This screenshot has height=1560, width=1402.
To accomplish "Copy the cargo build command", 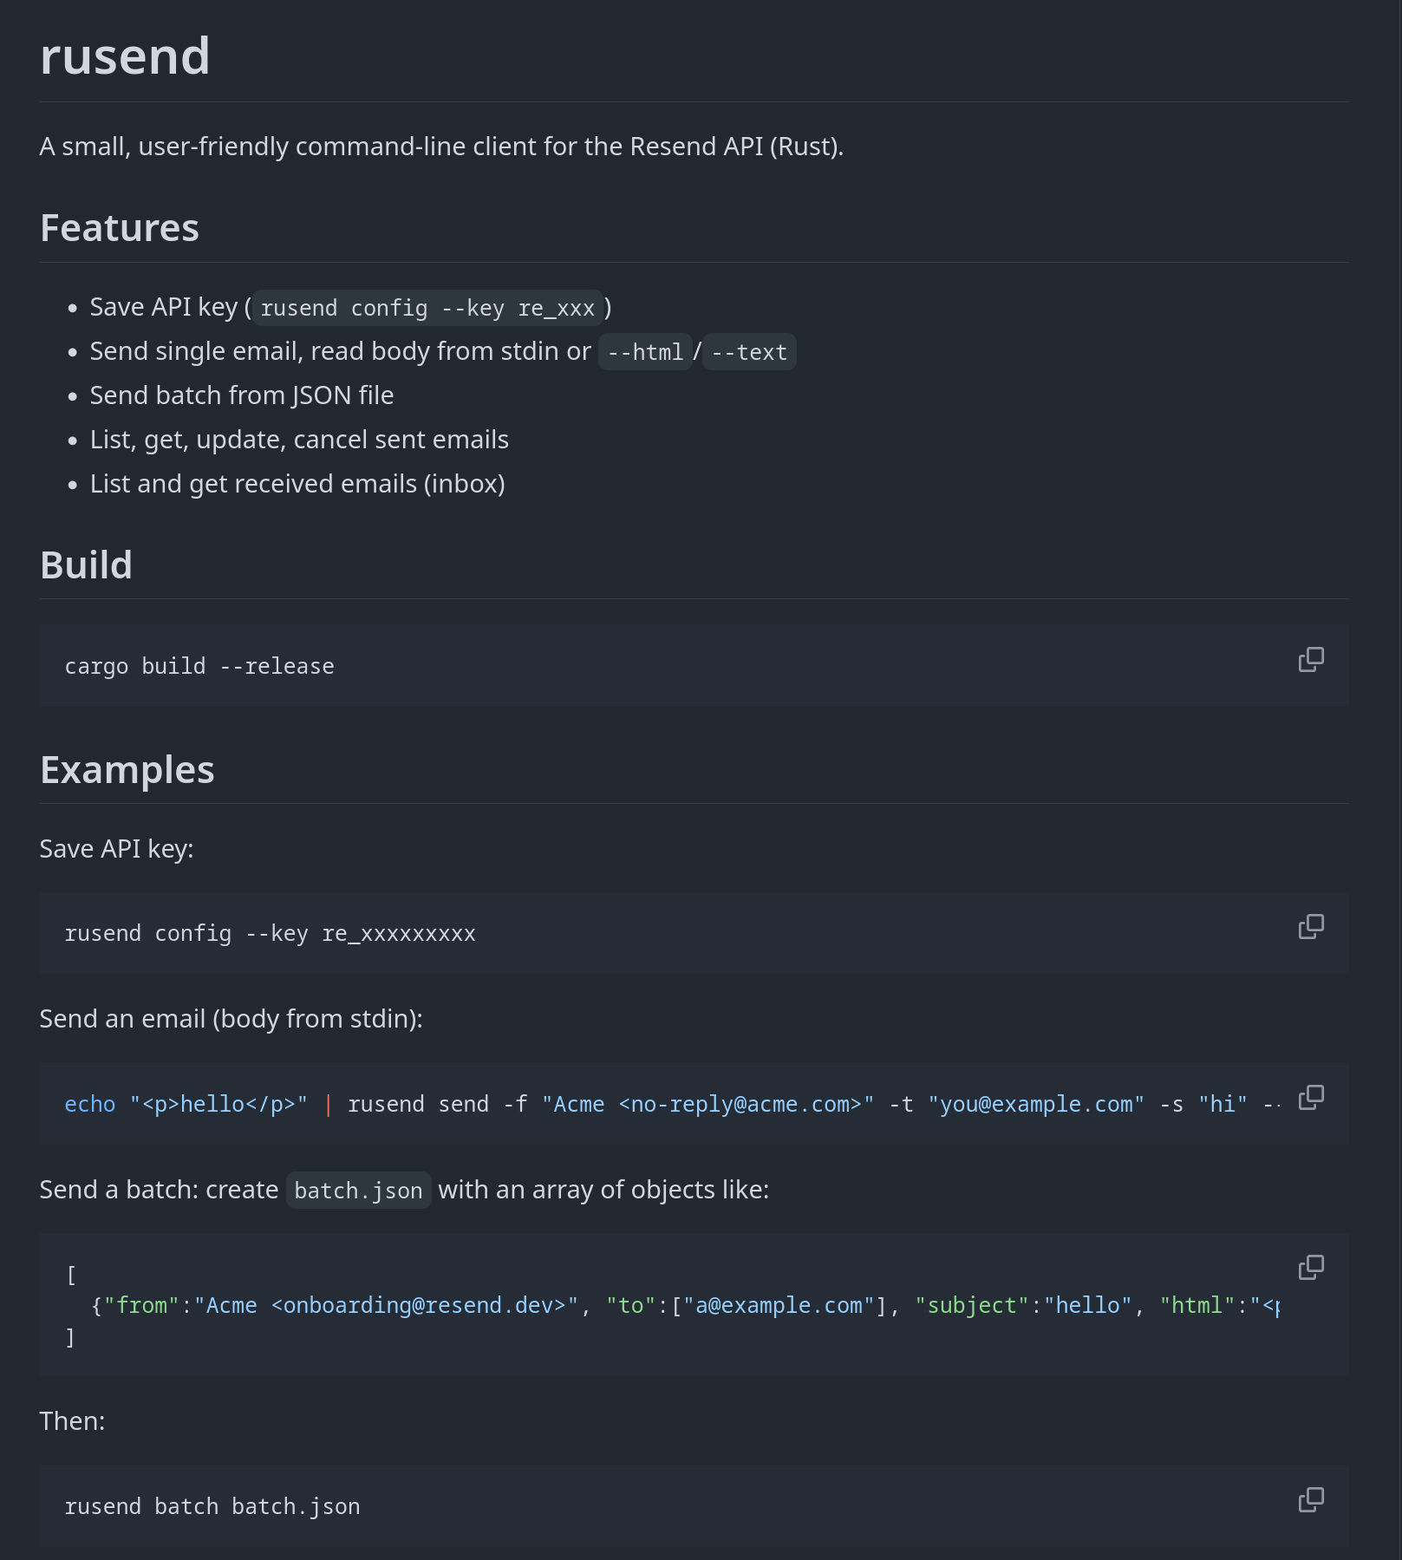I will 1311,660.
